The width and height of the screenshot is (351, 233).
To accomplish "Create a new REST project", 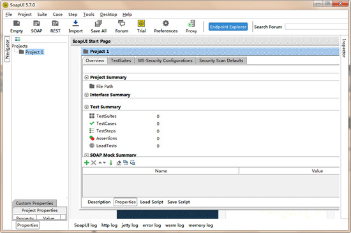I will tap(56, 24).
